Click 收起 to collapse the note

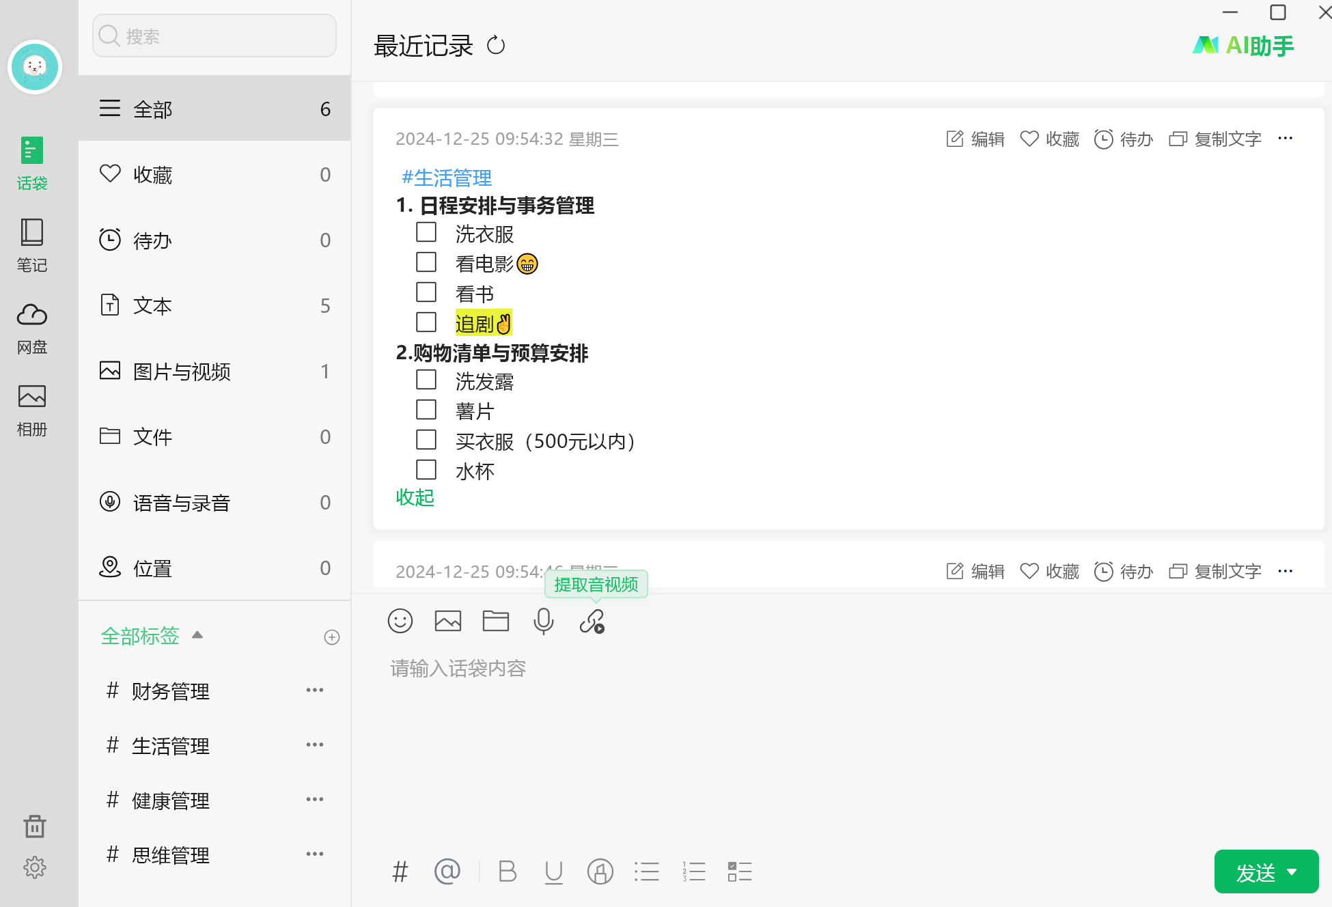click(415, 497)
